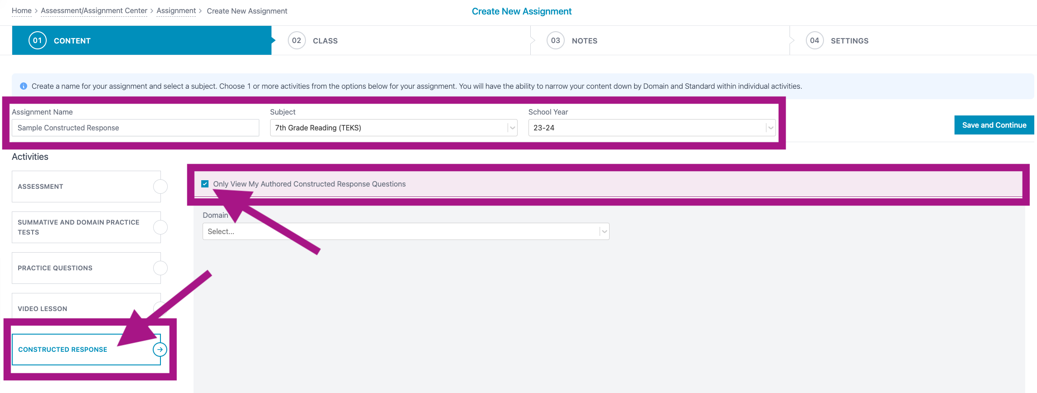1037x393 pixels.
Task: Click the 04 step number circle
Action: pyautogui.click(x=814, y=40)
